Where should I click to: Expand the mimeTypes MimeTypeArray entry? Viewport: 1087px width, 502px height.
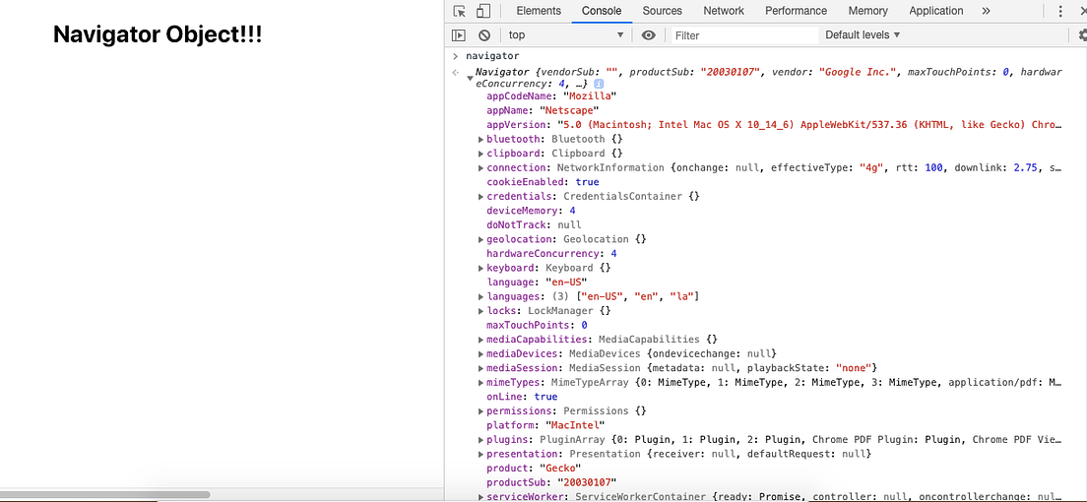pos(481,383)
